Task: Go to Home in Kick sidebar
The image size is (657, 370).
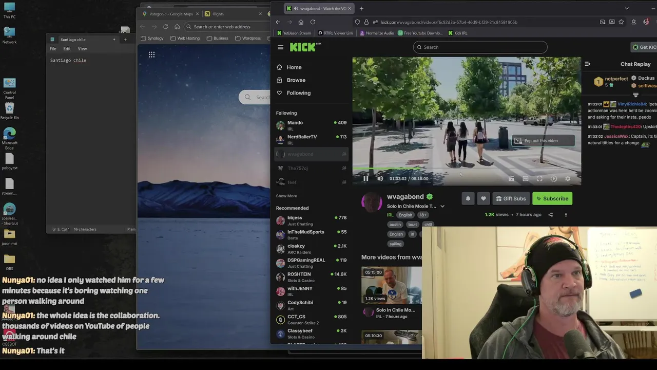Action: point(289,67)
